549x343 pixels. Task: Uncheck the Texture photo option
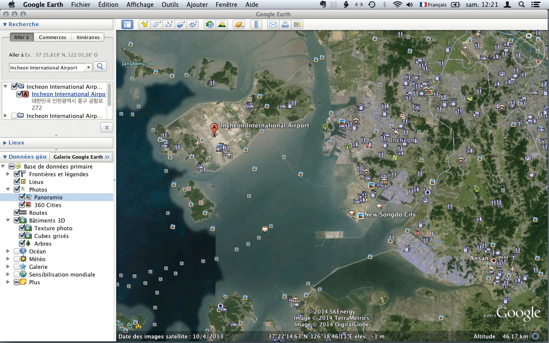(22, 229)
